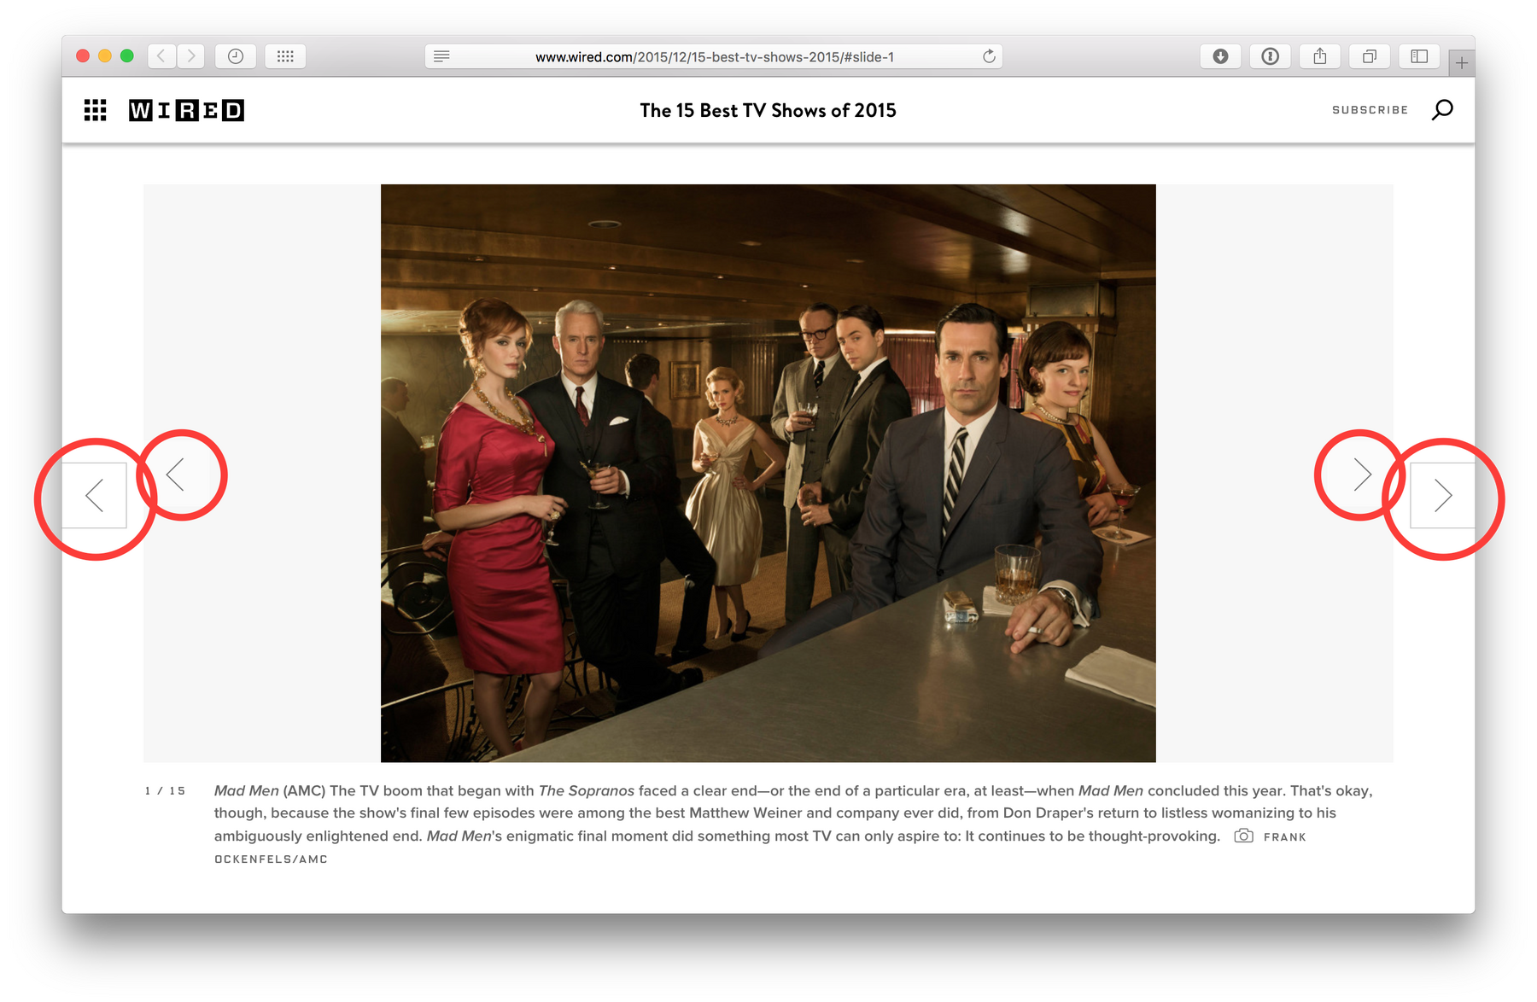The width and height of the screenshot is (1537, 1002).
Task: Show all tabs overview icon
Action: (1369, 56)
